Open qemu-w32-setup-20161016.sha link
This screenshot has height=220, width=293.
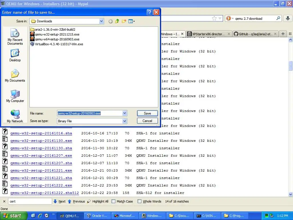pos(41,133)
